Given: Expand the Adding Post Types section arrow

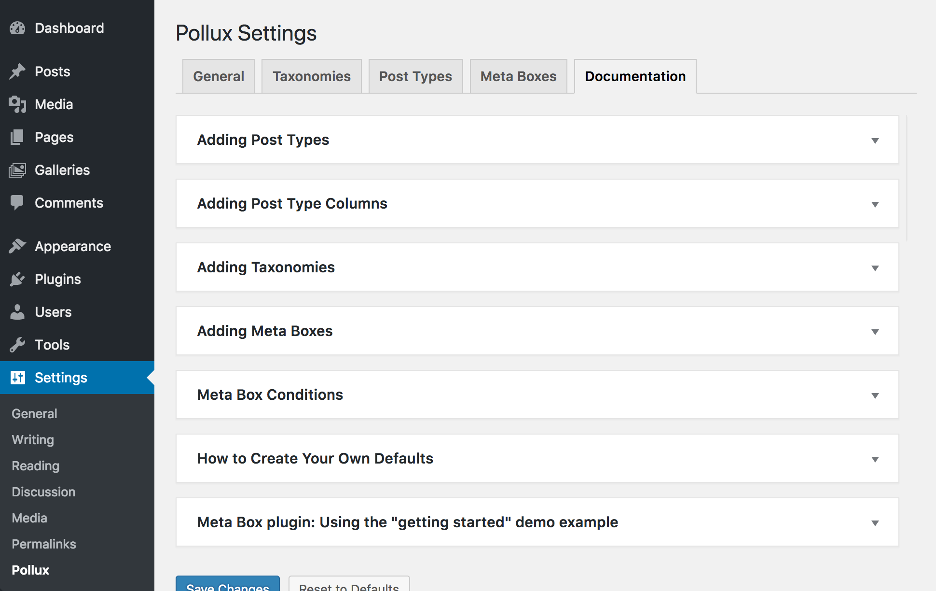Looking at the screenshot, I should [875, 141].
